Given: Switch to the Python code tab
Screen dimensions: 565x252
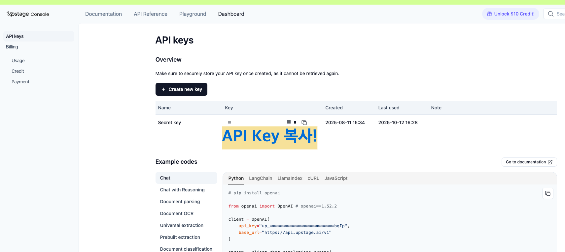Looking at the screenshot, I should 236,178.
